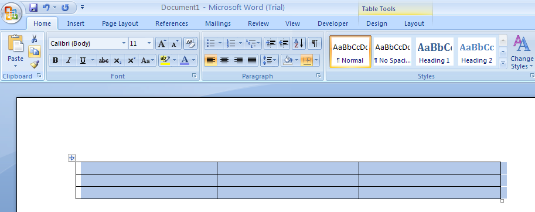Viewport: 535px width, 212px height.
Task: Open the Font dialog launcher
Action: [x=195, y=76]
